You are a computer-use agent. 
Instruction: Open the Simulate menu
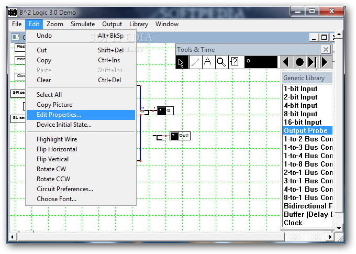click(x=83, y=24)
